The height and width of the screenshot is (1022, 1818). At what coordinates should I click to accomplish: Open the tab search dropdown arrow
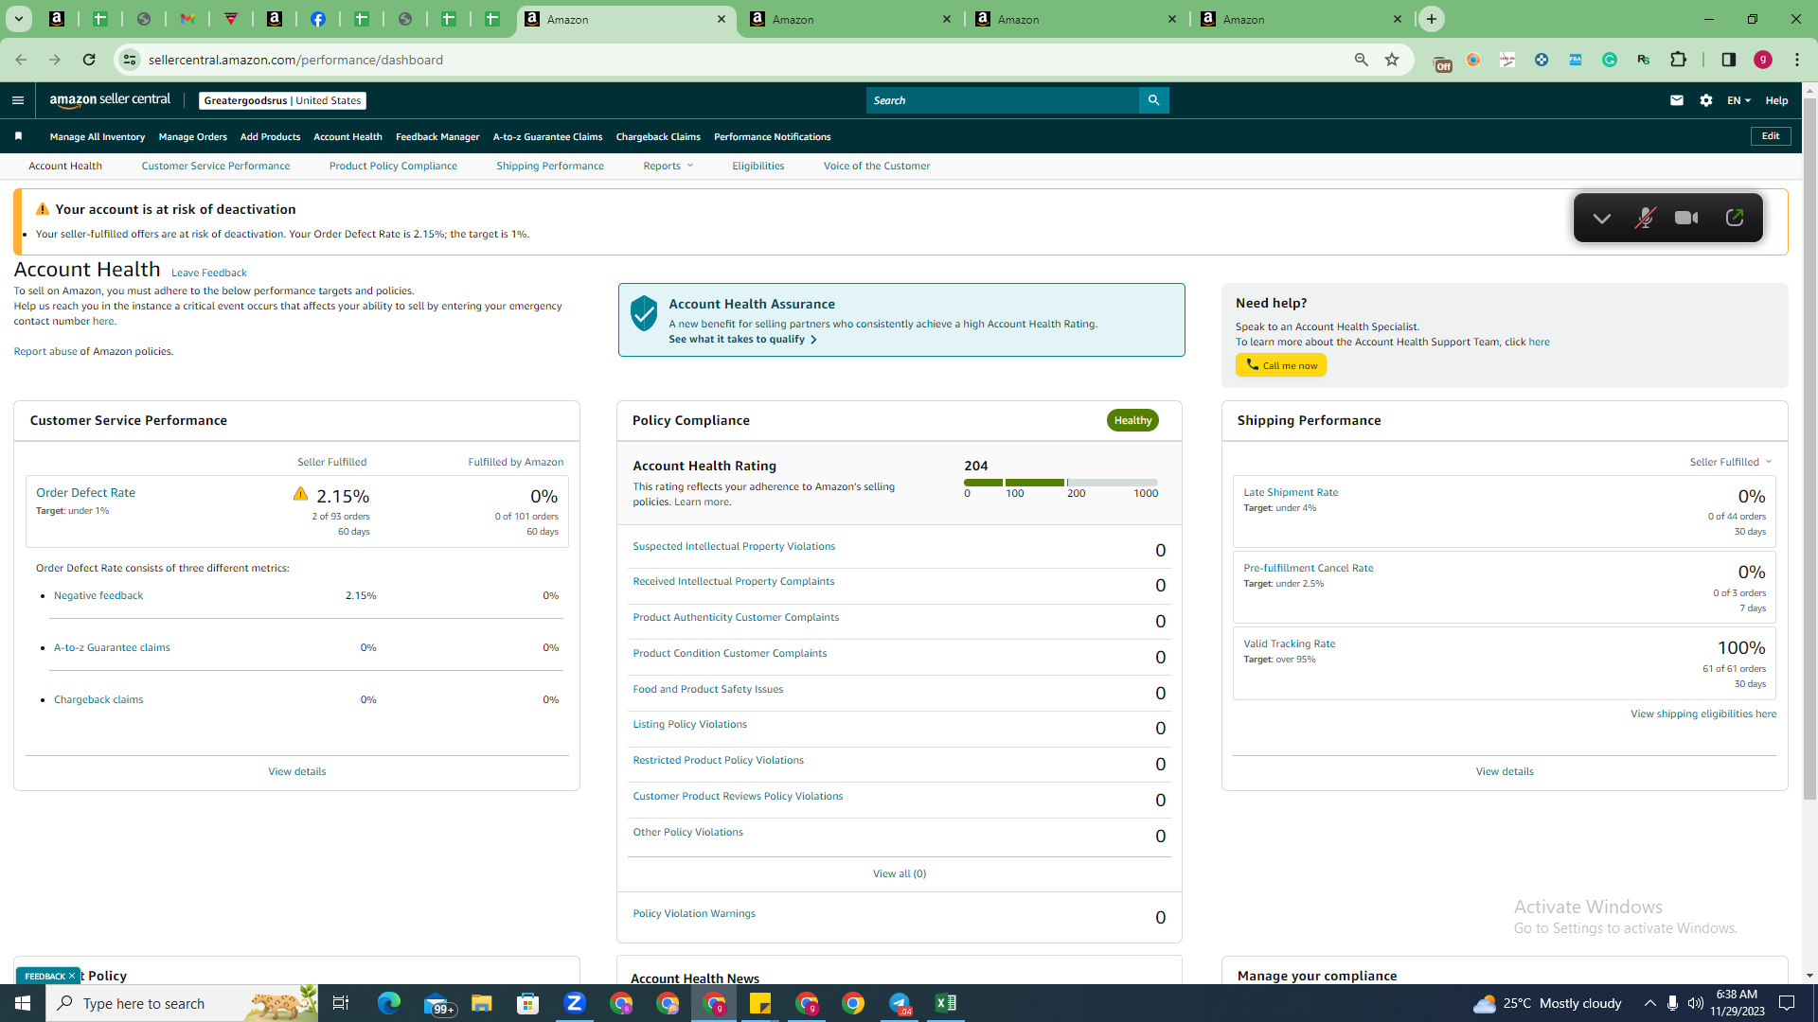tap(18, 19)
